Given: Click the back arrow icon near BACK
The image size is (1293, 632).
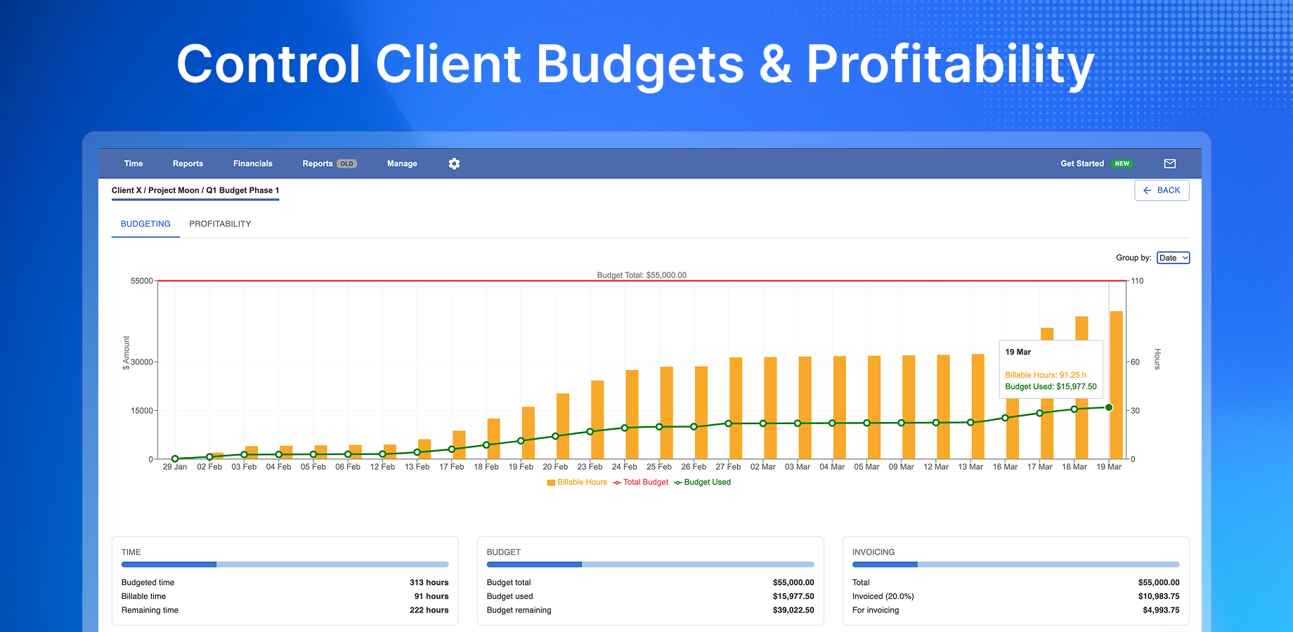Looking at the screenshot, I should pyautogui.click(x=1148, y=190).
